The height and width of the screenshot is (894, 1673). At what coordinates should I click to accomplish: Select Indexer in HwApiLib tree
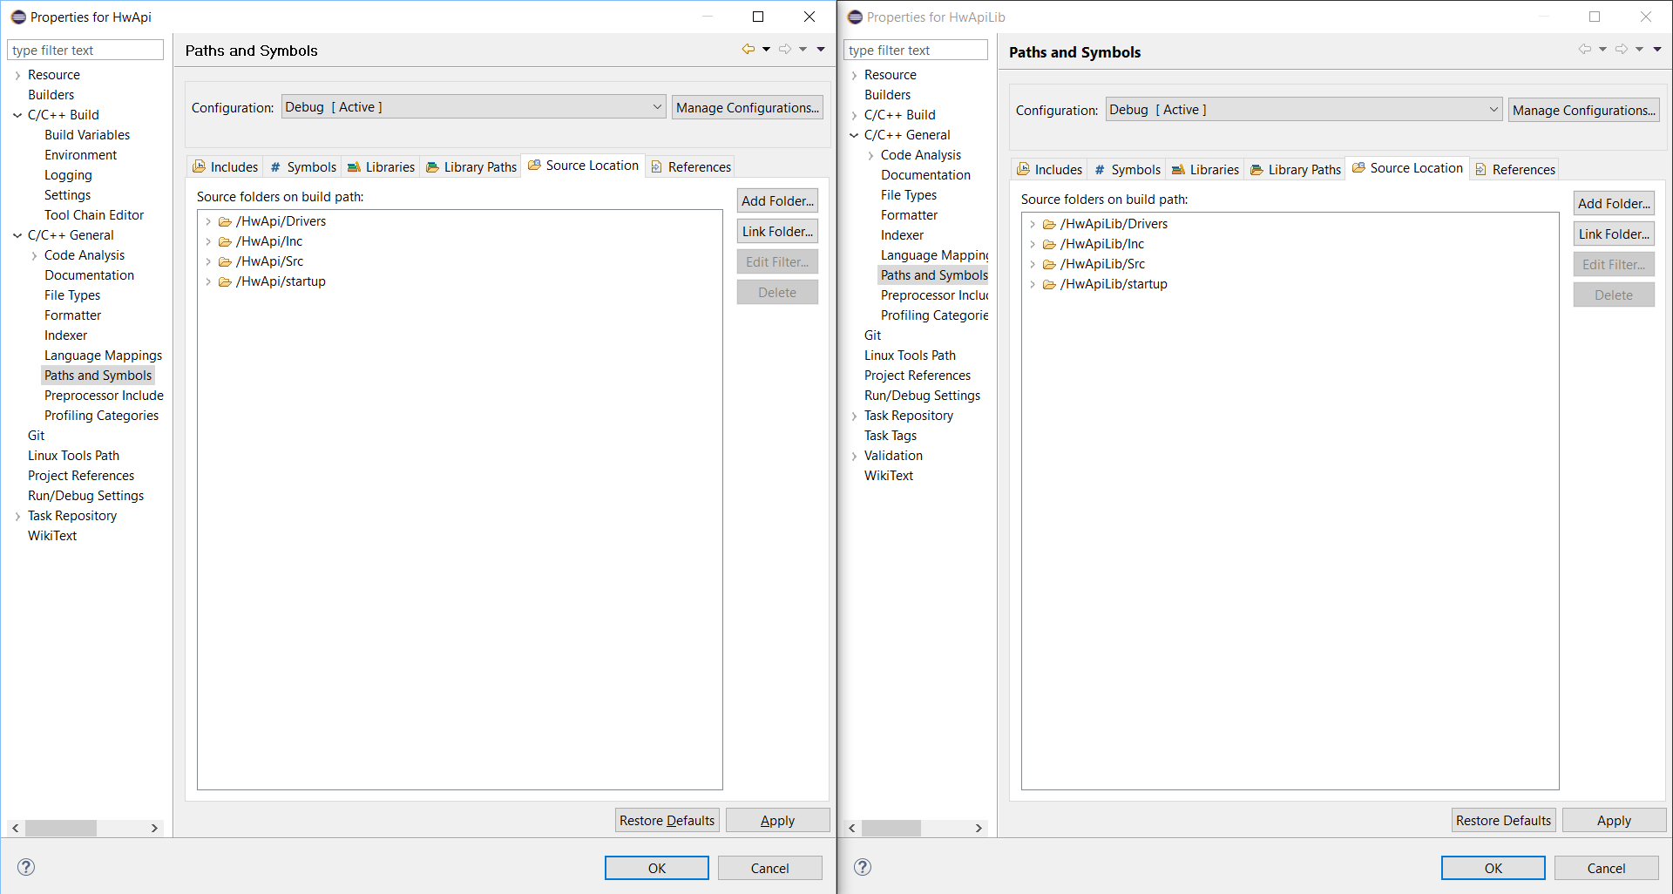coord(902,235)
